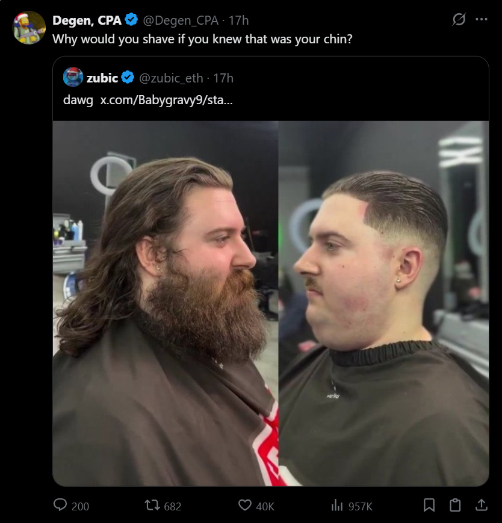Open the share upload icon
This screenshot has width=502, height=523.
click(481, 505)
